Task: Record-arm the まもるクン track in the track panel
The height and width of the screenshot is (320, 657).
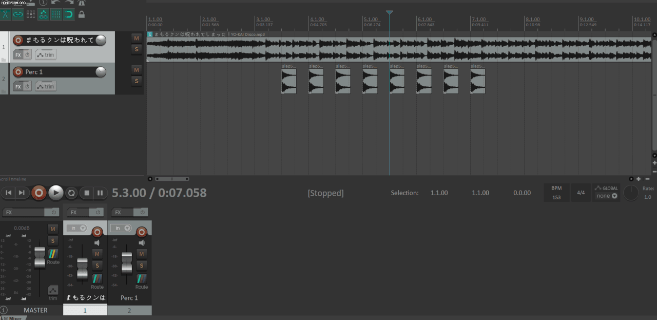Action: coord(18,40)
